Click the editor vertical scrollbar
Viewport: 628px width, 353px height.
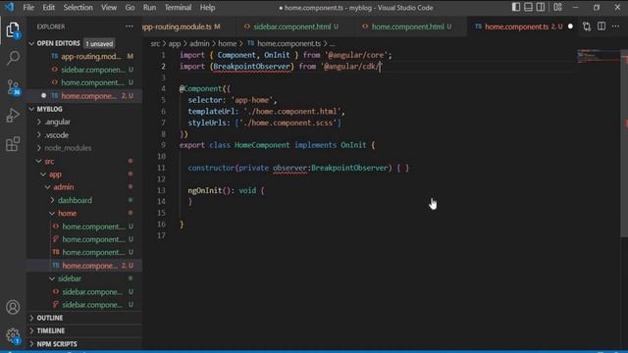click(x=624, y=143)
